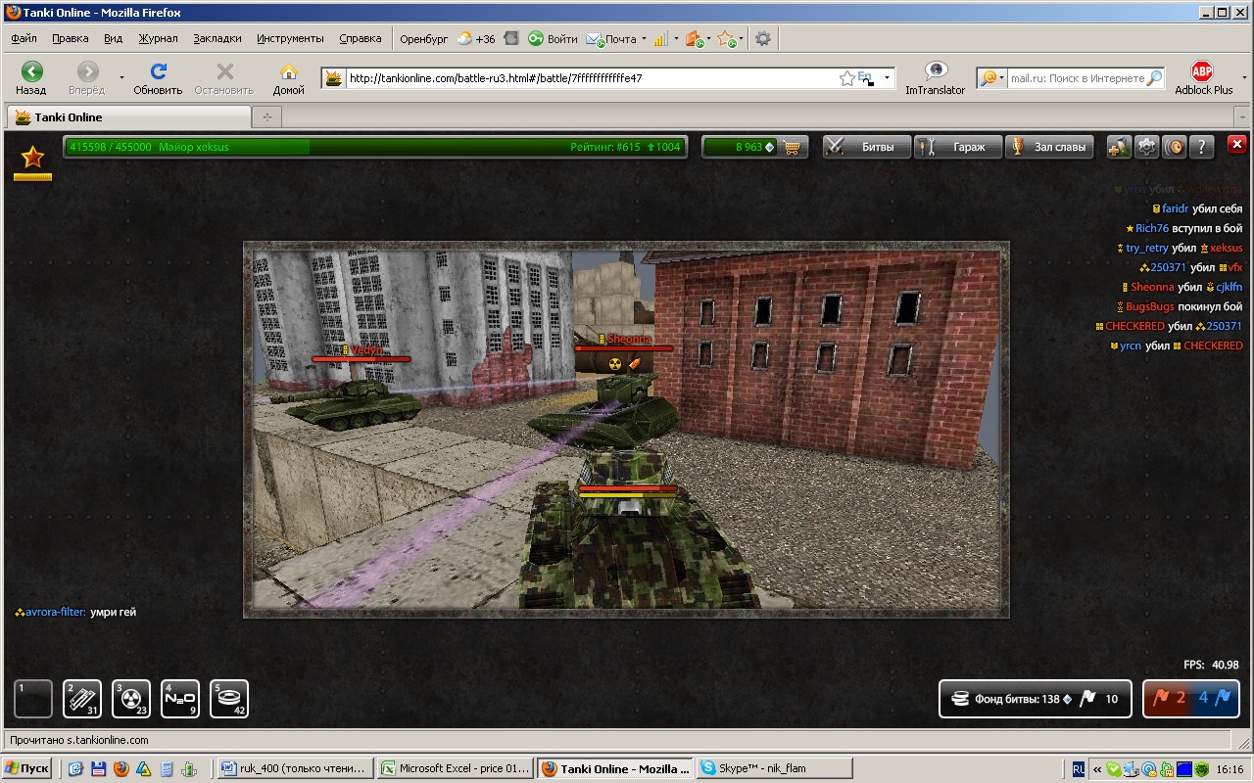Switch to Microsoft Excel taskbar window
Viewport: 1254px width, 783px height.
coord(457,768)
